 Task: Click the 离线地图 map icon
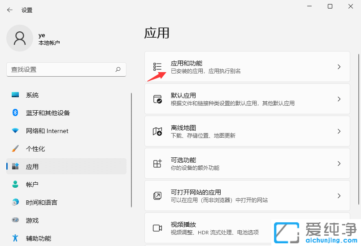tap(157, 131)
